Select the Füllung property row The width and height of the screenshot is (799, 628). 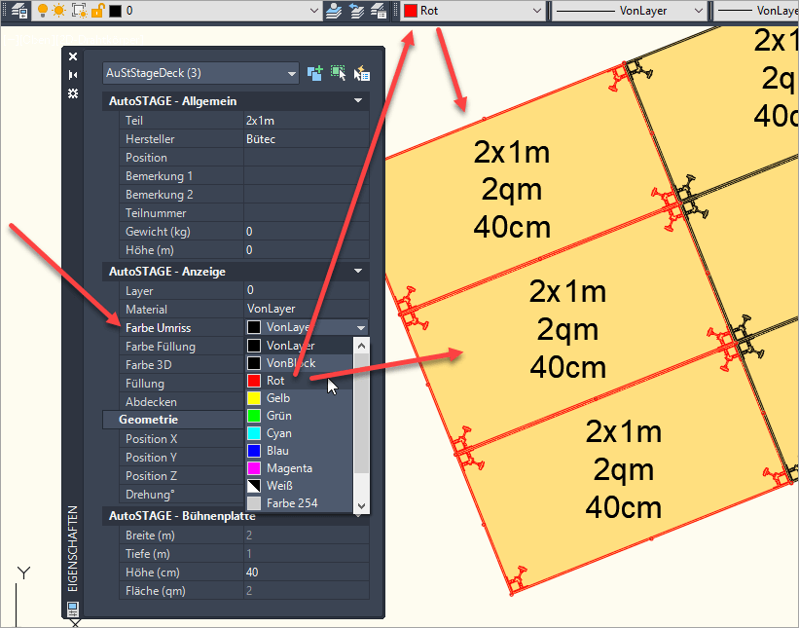click(x=182, y=384)
